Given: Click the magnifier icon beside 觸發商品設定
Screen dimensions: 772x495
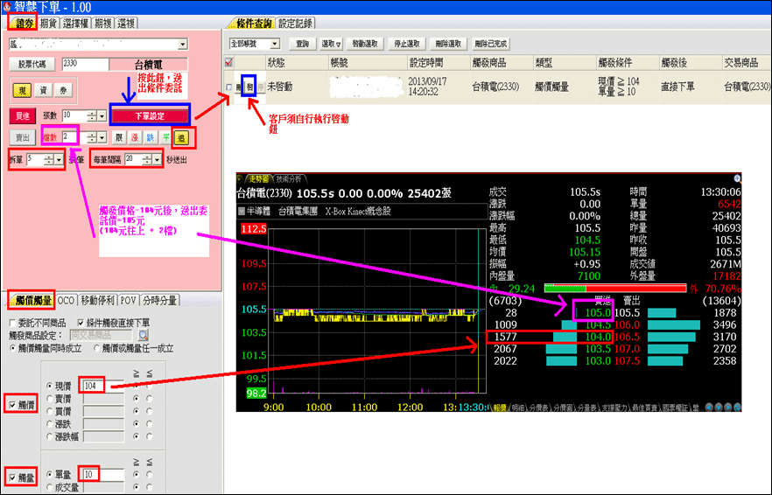Looking at the screenshot, I should point(144,335).
